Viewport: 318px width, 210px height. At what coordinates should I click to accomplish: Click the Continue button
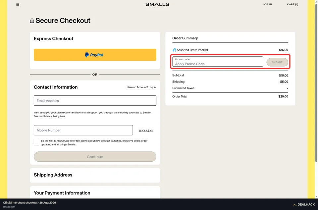95,157
